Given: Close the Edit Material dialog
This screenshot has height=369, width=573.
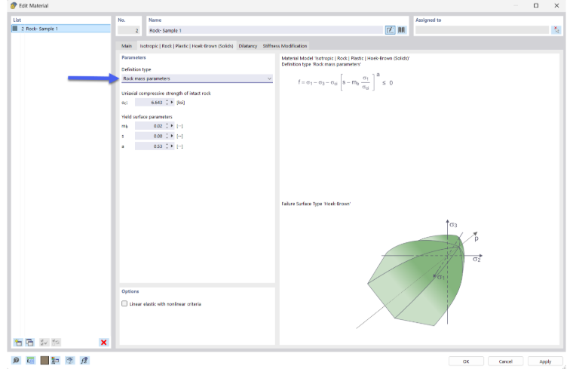Looking at the screenshot, I should pos(556,5).
